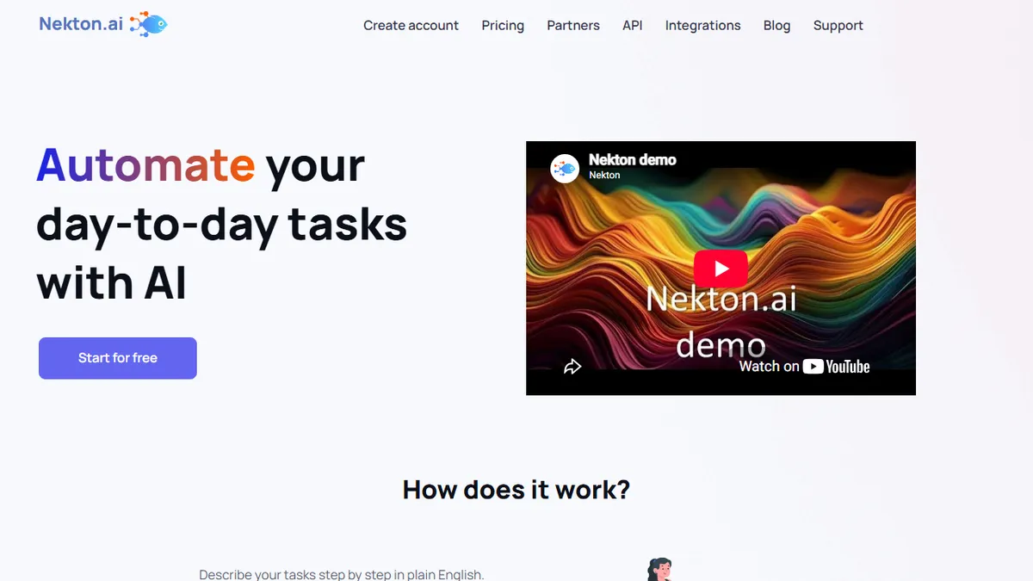Open Watch on YouTube link
This screenshot has height=581, width=1033.
tap(804, 367)
